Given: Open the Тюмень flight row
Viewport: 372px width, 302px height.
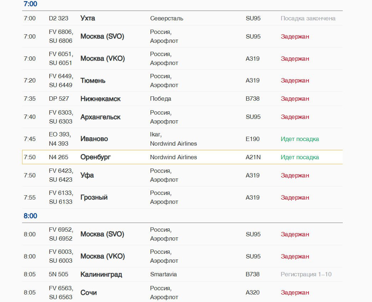Looking at the screenshot, I should [93, 81].
